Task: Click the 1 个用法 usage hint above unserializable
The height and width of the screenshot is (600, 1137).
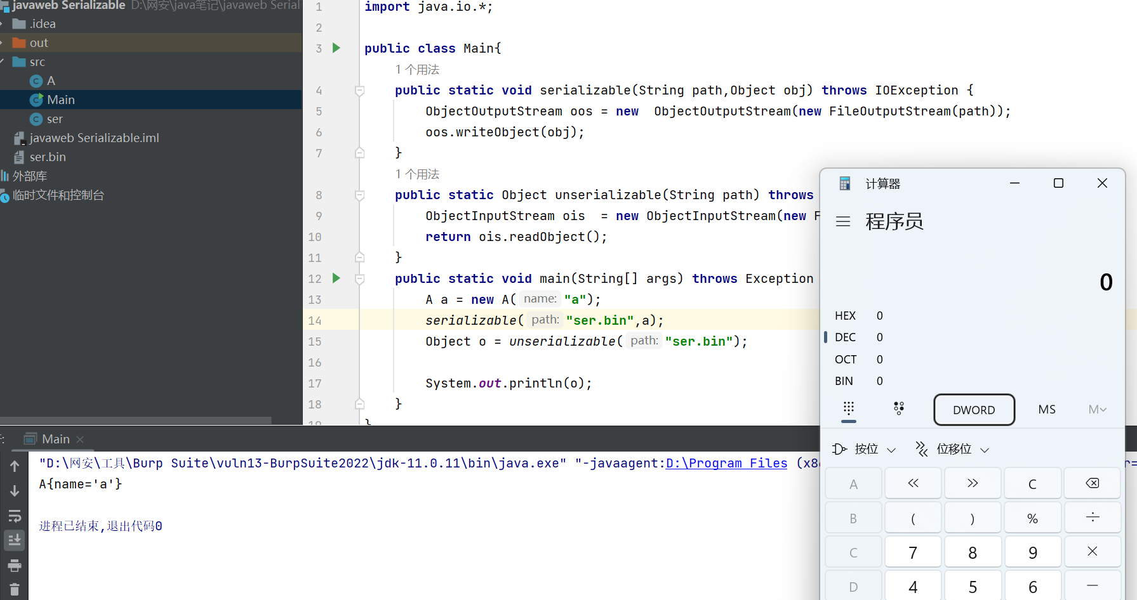Action: coord(417,174)
